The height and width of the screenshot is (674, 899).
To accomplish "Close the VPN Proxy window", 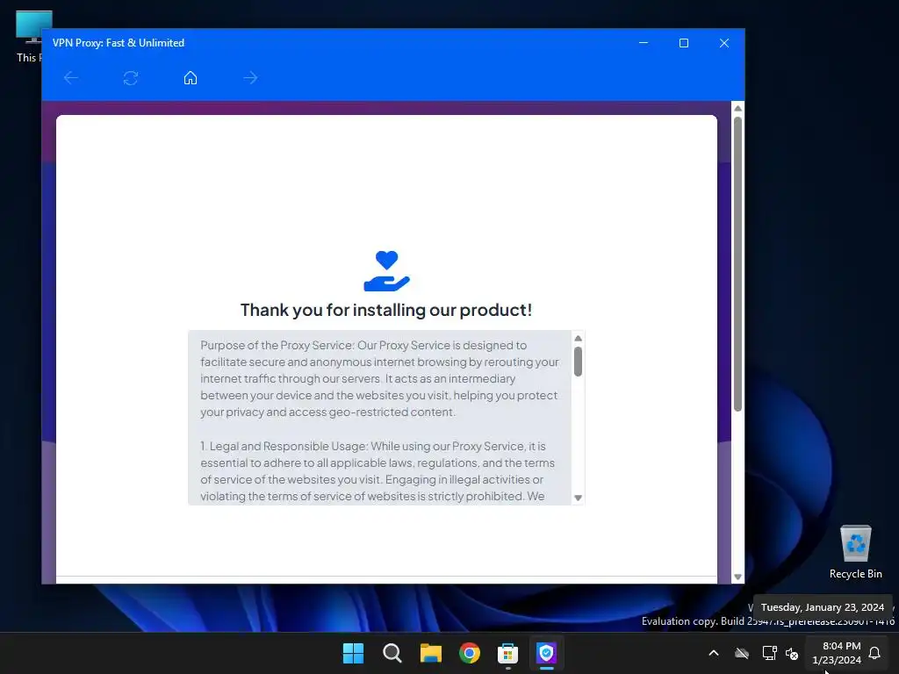I will [x=724, y=43].
